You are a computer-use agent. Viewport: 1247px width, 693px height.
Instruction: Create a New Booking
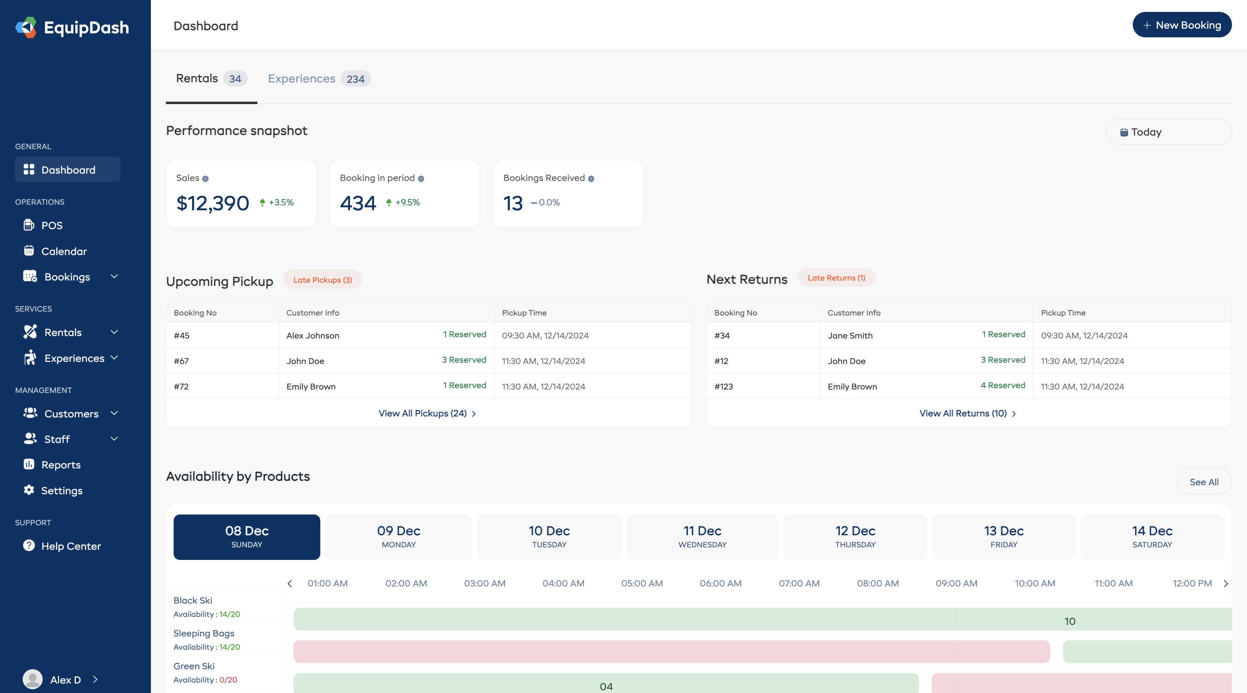point(1182,25)
